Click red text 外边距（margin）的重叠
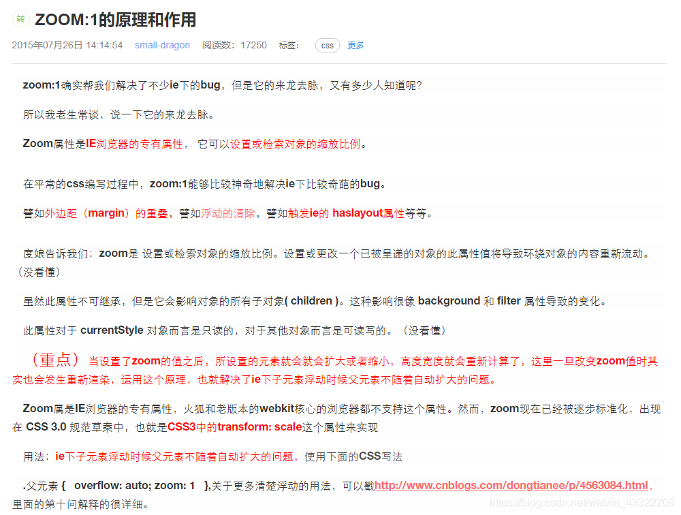Image resolution: width=681 pixels, height=515 pixels. [x=106, y=213]
